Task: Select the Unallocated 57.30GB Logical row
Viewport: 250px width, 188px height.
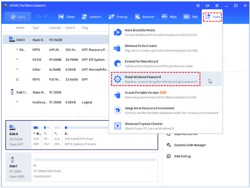Action: (x=56, y=102)
